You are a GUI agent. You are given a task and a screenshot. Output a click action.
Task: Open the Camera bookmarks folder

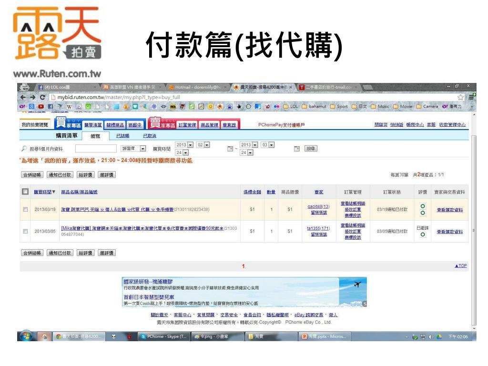coord(427,106)
